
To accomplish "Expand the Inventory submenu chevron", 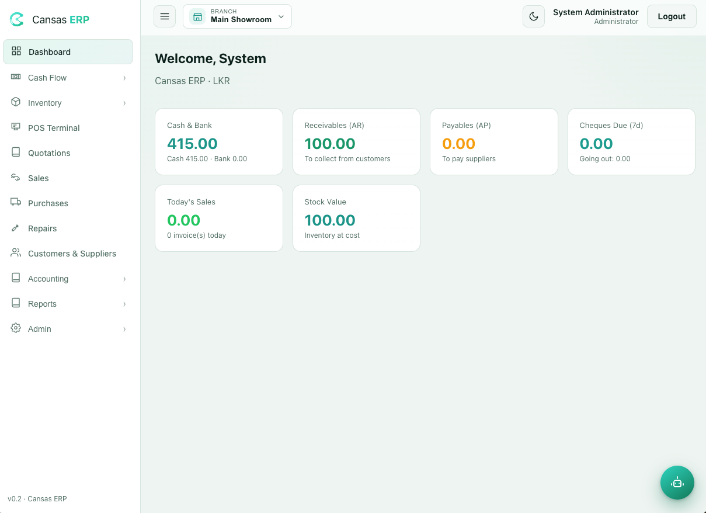I will pos(124,103).
